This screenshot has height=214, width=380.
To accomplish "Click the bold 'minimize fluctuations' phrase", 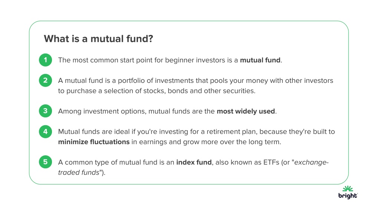I will click(x=94, y=142).
